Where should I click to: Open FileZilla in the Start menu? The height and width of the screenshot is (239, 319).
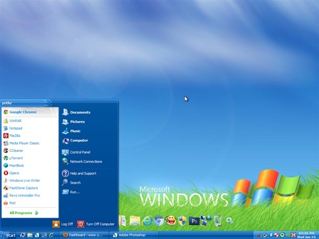[x=15, y=135]
